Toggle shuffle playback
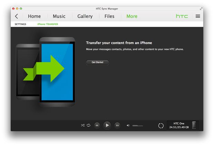The width and height of the screenshot is (214, 146). (x=83, y=125)
